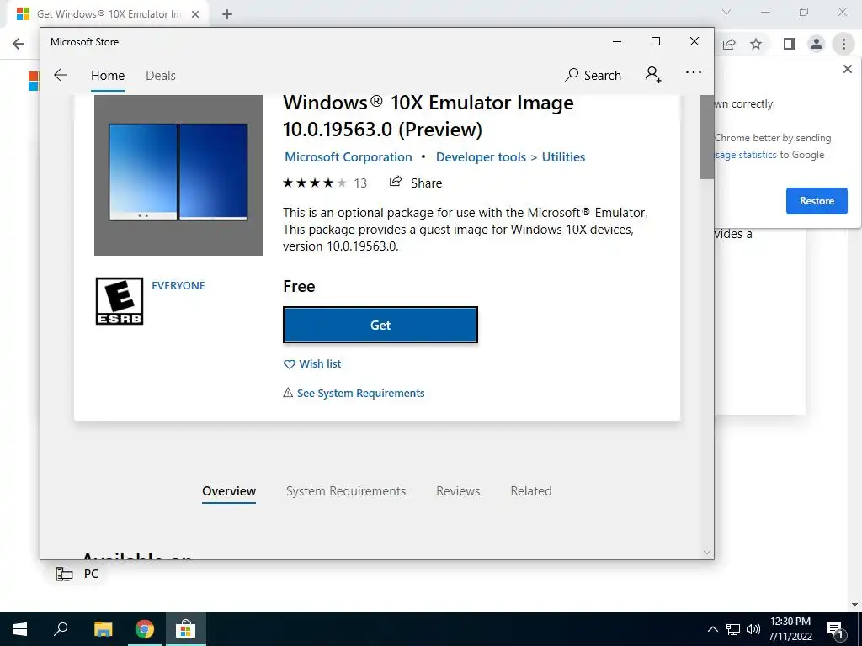Click the Chrome page scrollbar down arrow
862x646 pixels.
click(855, 604)
